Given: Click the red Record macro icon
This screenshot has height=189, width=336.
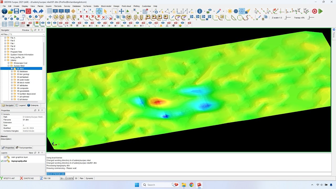Looking at the screenshot, I should [x=314, y=11].
